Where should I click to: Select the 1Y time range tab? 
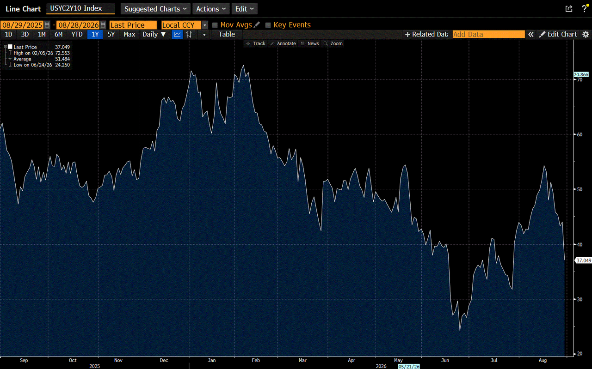(x=95, y=34)
